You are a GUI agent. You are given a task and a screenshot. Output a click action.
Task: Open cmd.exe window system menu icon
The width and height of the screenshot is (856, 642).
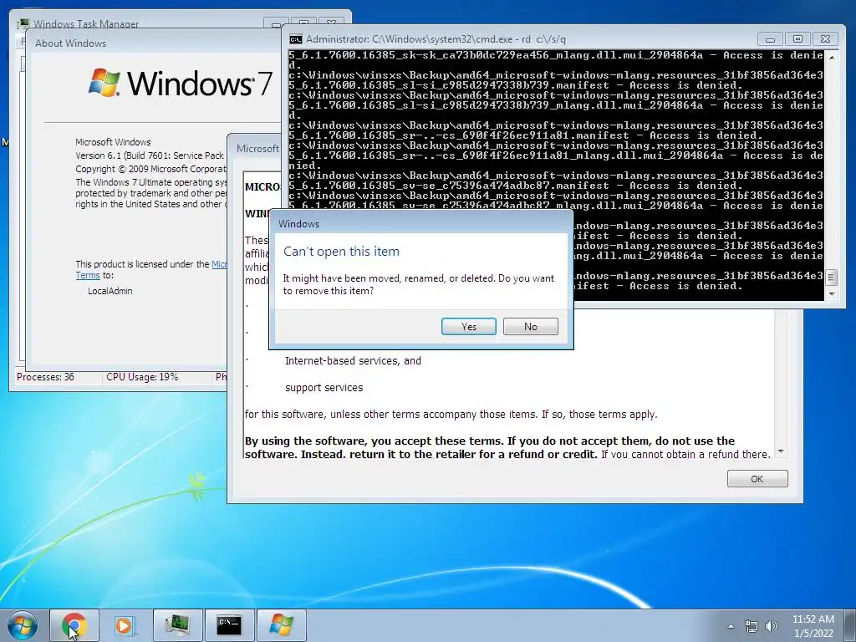tap(295, 39)
